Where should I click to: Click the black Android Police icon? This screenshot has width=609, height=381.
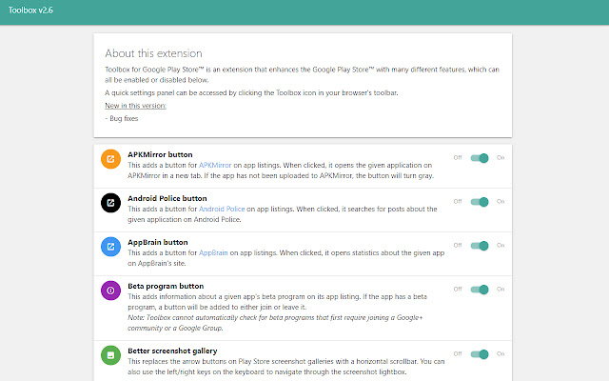coord(110,202)
